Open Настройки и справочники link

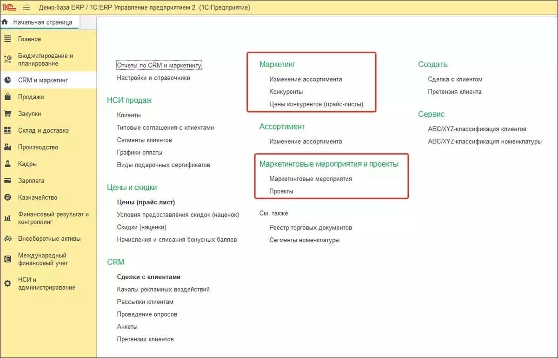153,78
